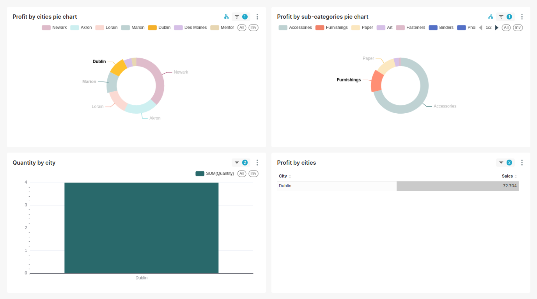
Task: Click the Newark slice of the donut
Action: (157, 78)
